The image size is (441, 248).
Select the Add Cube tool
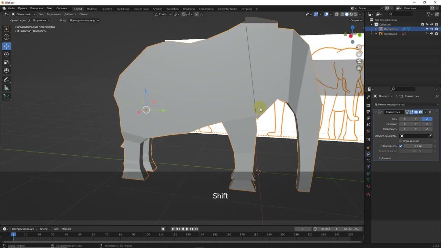6,97
